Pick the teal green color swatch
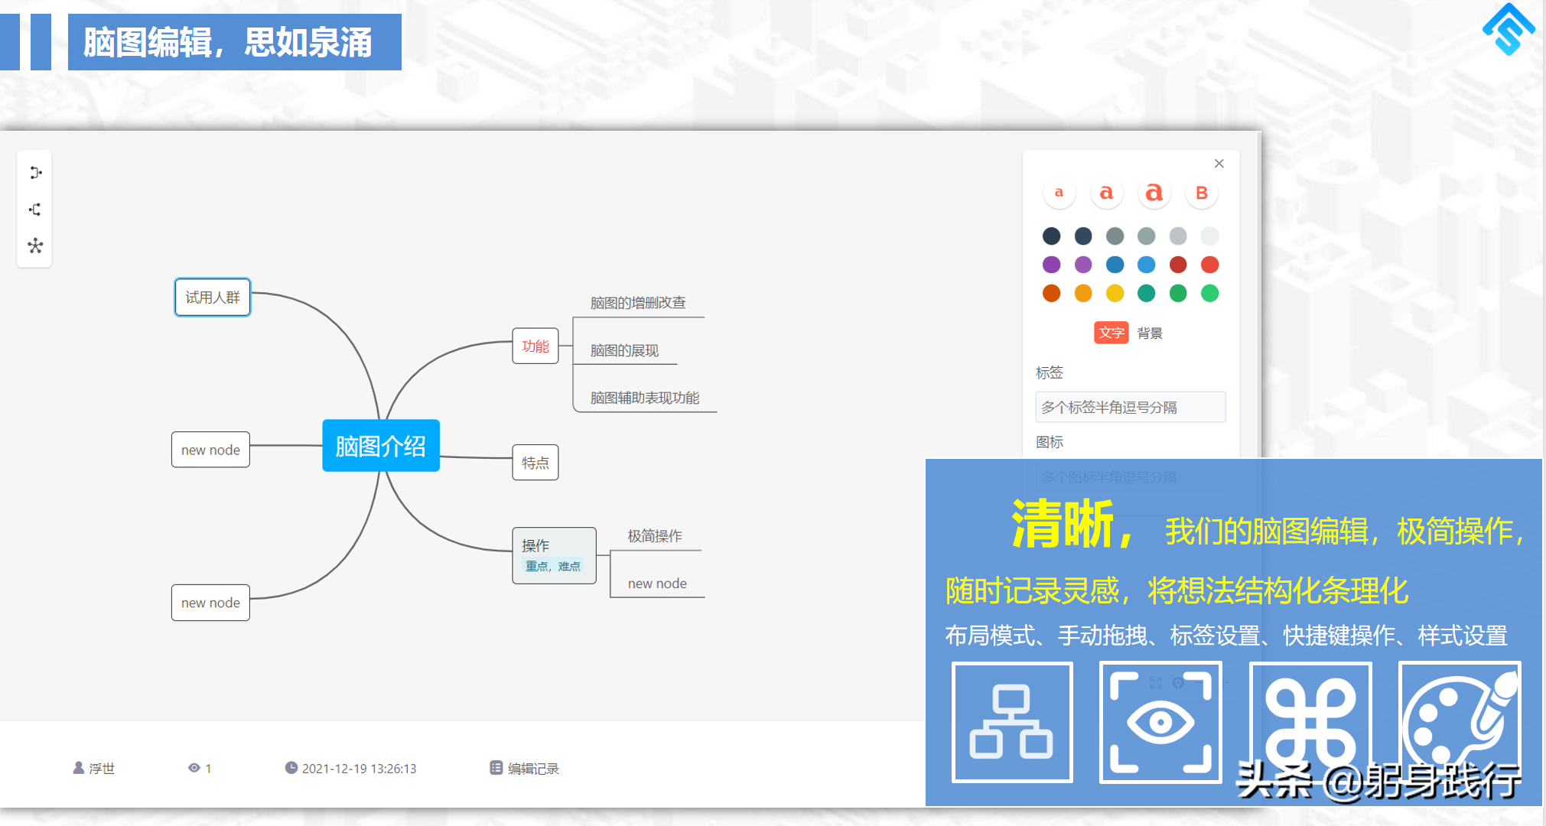 (1147, 293)
